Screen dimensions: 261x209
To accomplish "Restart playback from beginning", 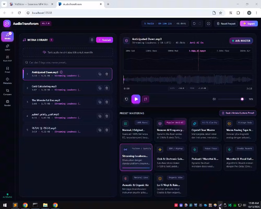I will (x=127, y=99).
